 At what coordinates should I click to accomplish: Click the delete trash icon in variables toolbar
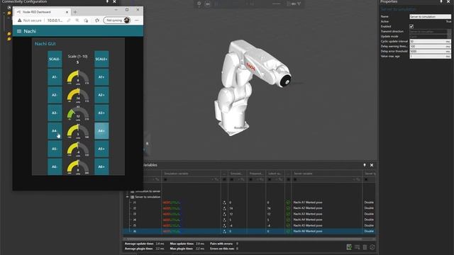[365, 247]
